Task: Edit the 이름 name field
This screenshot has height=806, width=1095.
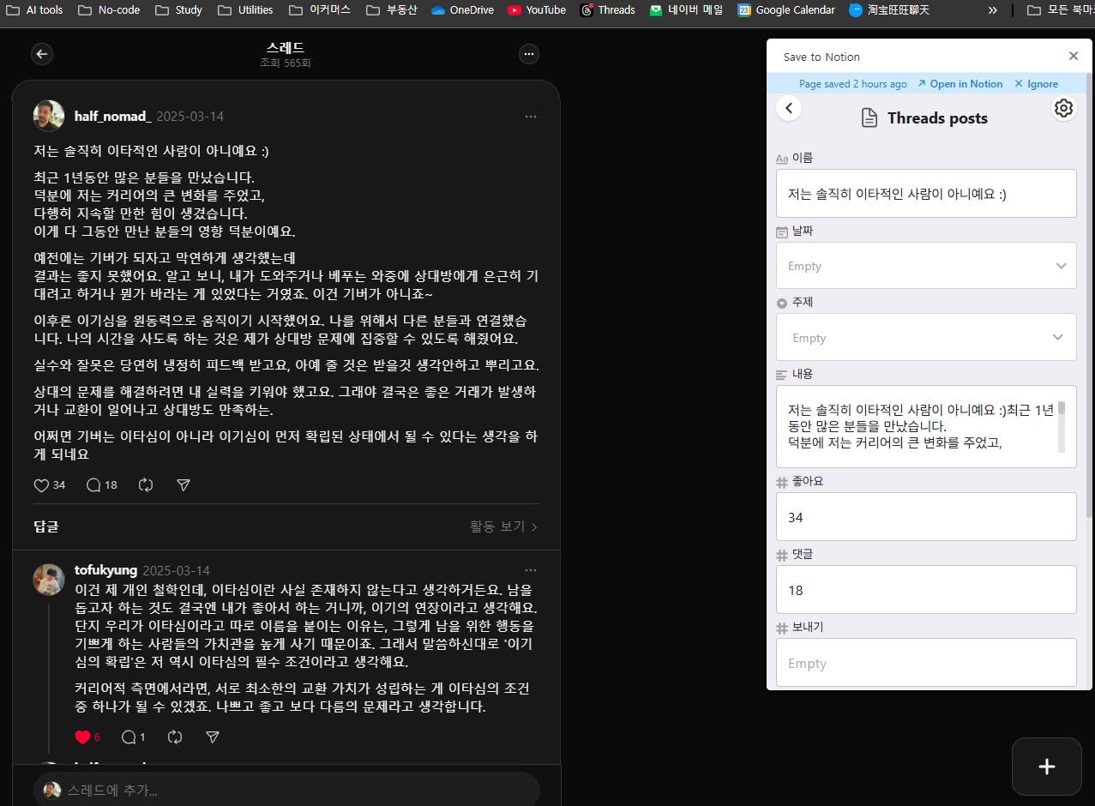Action: tap(926, 193)
